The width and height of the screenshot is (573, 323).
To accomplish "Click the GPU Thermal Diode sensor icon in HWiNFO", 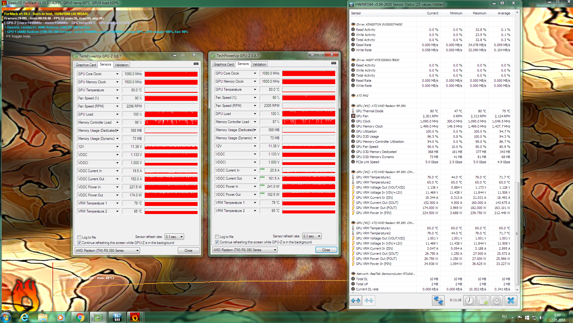I will coord(353,111).
